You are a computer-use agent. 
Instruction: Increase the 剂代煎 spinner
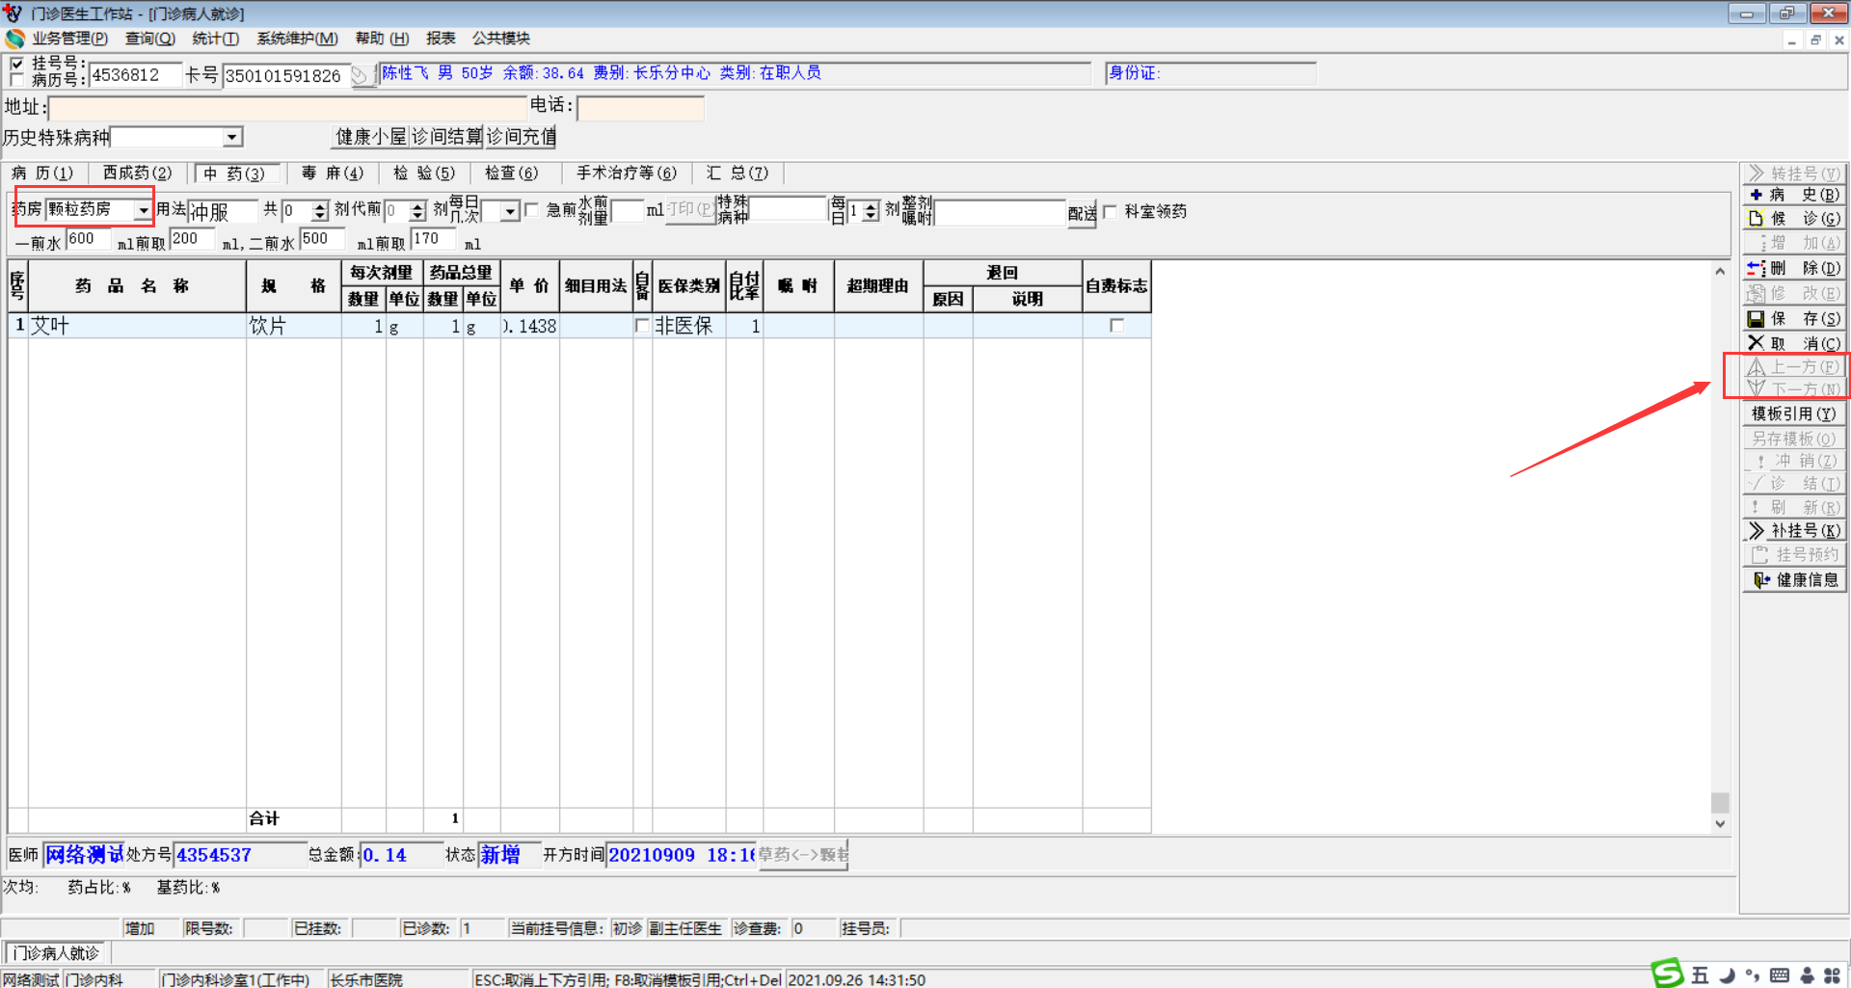tap(417, 205)
